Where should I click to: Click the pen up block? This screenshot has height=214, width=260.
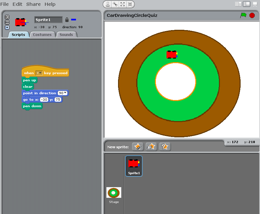(29, 80)
